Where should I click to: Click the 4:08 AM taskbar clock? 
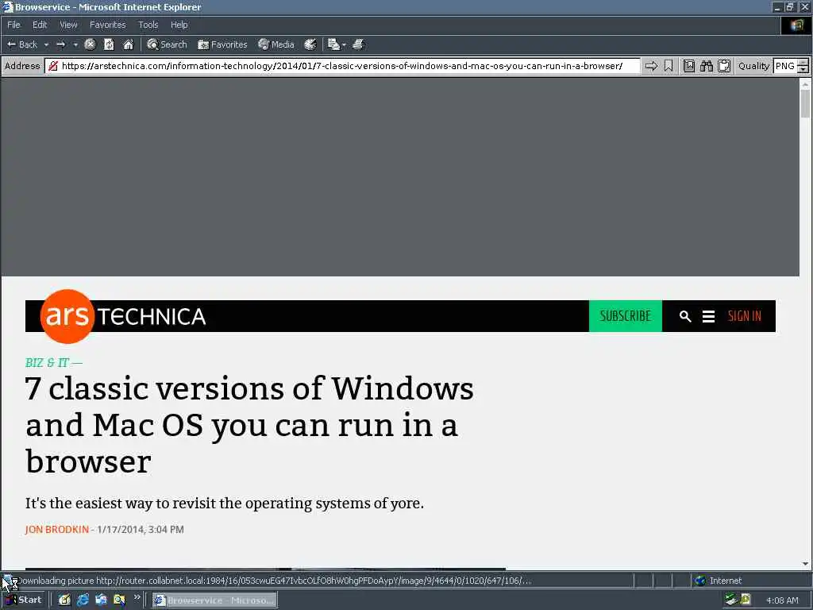pyautogui.click(x=782, y=600)
